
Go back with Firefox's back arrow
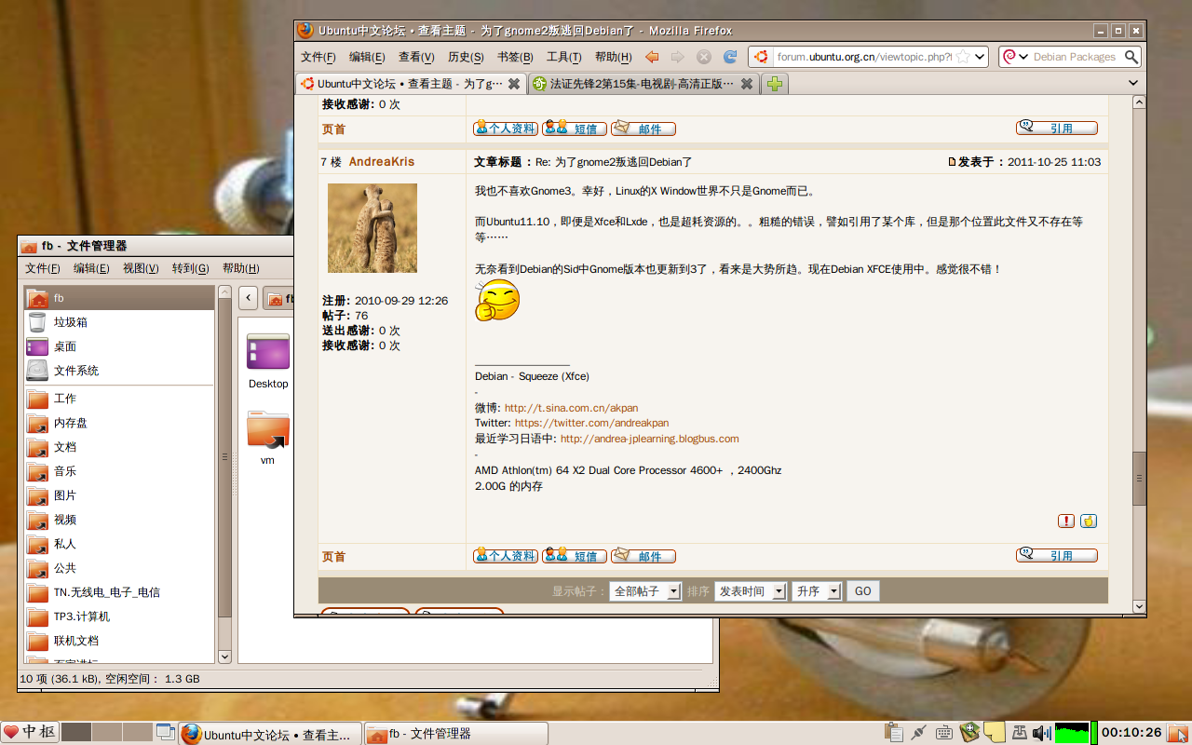pyautogui.click(x=652, y=57)
